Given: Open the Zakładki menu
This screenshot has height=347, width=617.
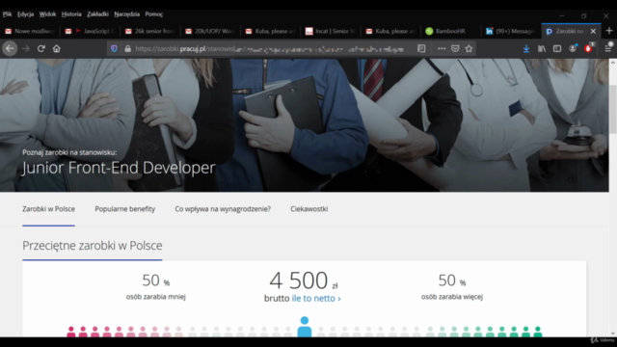Looking at the screenshot, I should (x=97, y=14).
